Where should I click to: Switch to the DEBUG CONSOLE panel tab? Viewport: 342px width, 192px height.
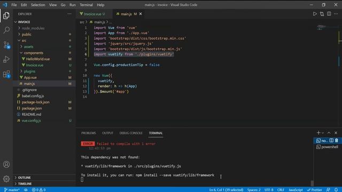coord(131,133)
